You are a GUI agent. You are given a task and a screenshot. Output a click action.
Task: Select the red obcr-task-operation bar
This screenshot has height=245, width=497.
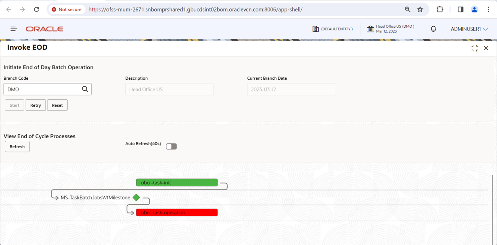(177, 212)
